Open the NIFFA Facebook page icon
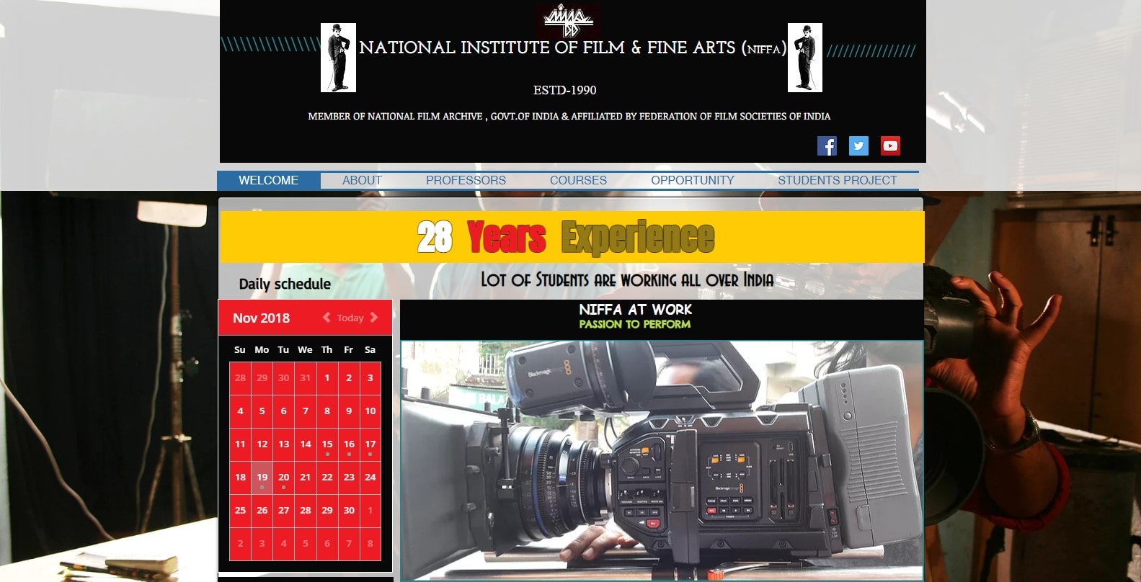 (x=827, y=146)
